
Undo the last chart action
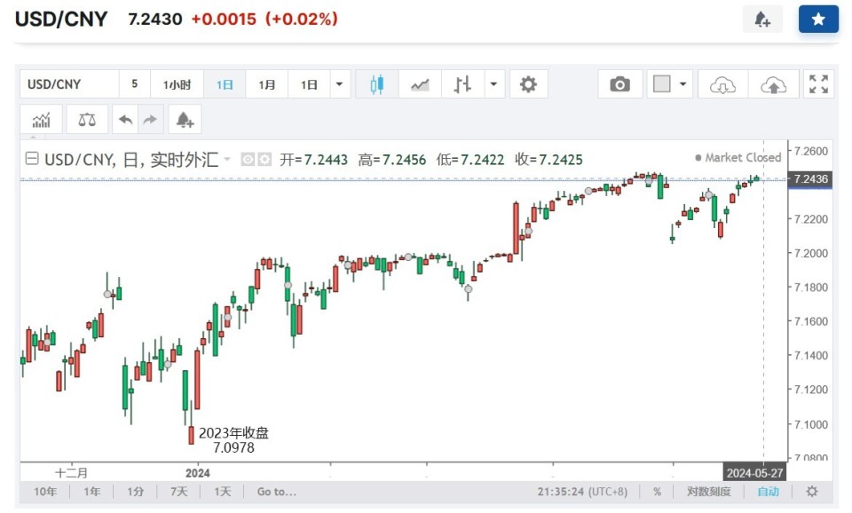pyautogui.click(x=125, y=119)
